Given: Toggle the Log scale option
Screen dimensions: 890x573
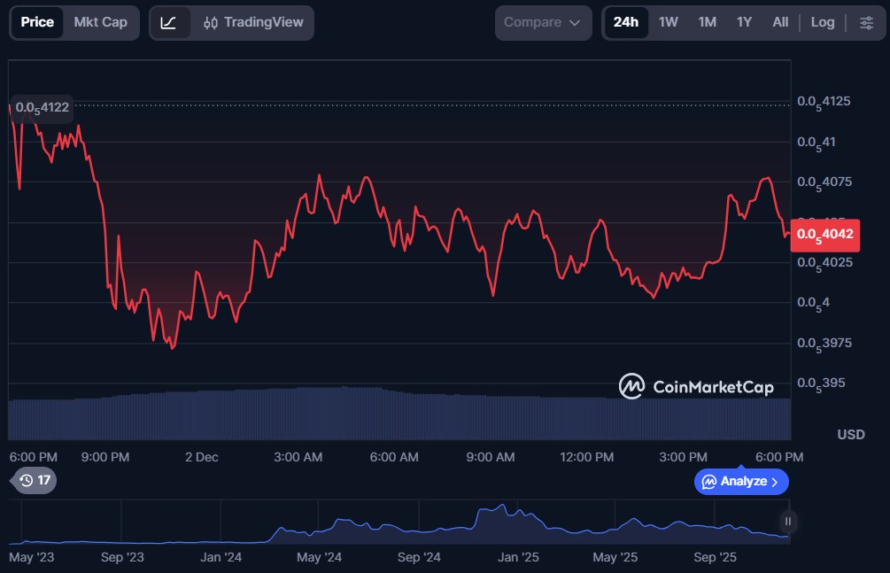Looking at the screenshot, I should click(x=822, y=22).
